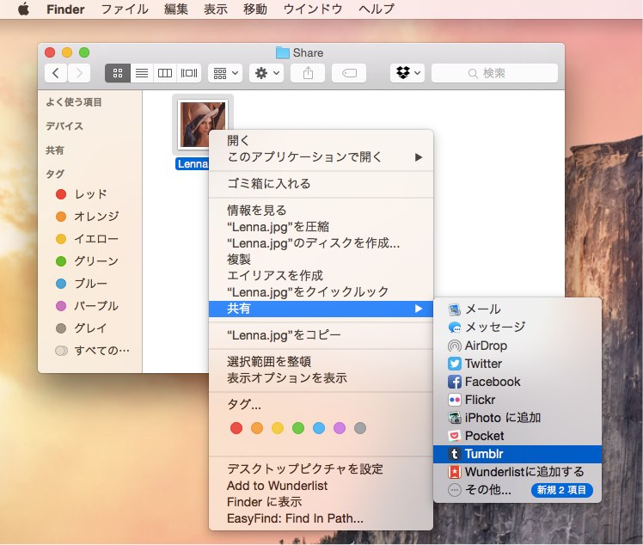This screenshot has height=545, width=643.
Task: Switch to list view
Action: (142, 73)
